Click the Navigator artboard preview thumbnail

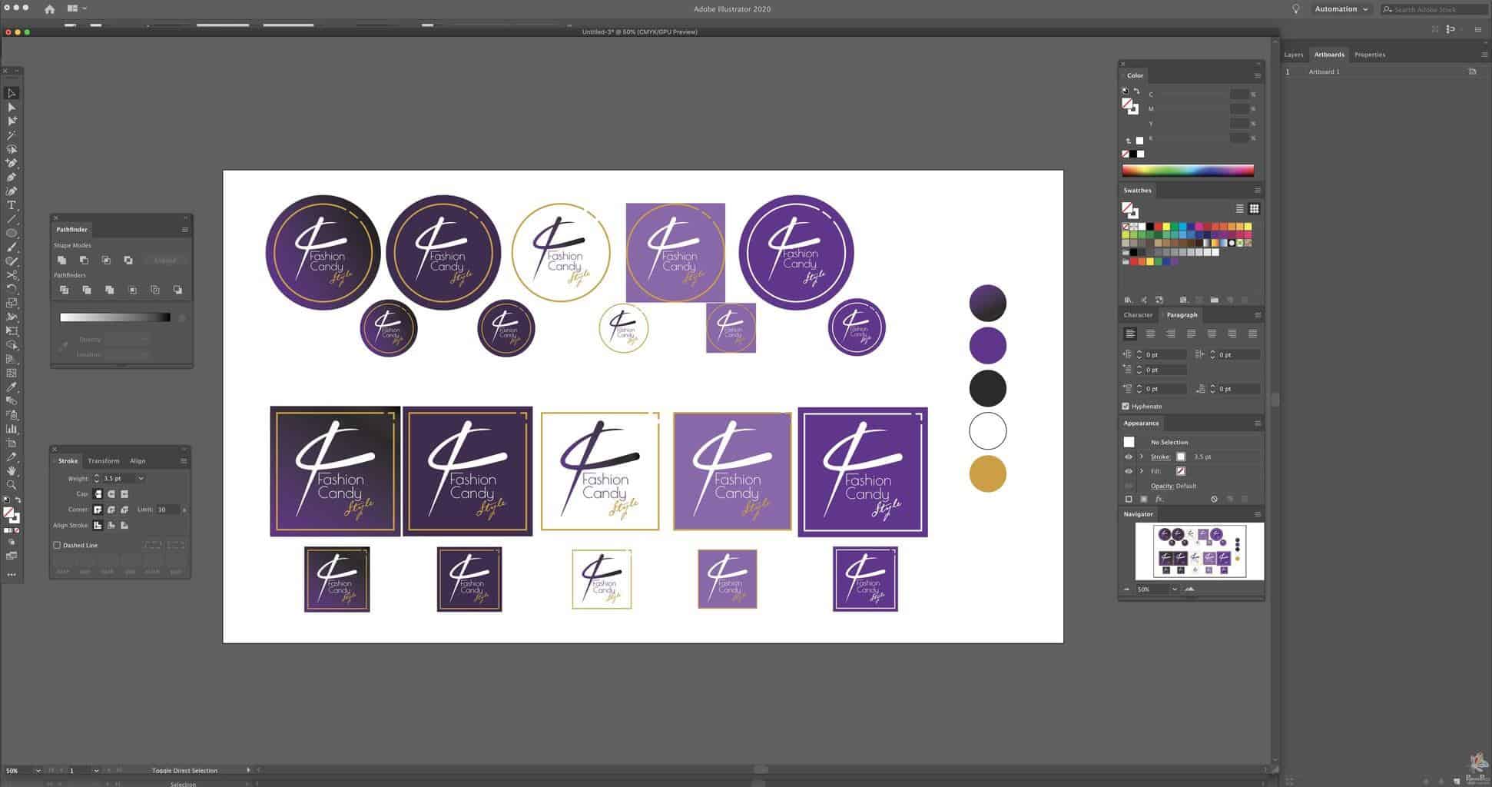pyautogui.click(x=1199, y=551)
